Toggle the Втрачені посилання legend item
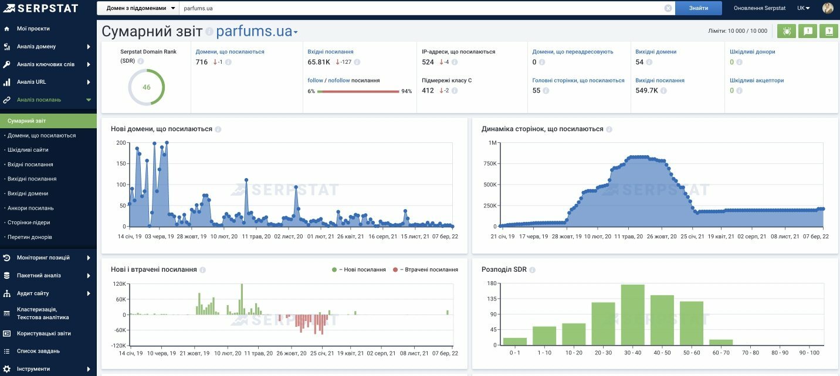840x376 pixels. [x=425, y=270]
